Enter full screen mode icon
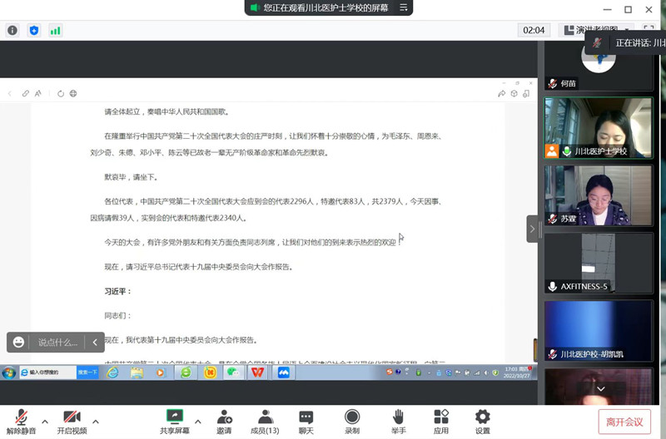 [x=649, y=30]
